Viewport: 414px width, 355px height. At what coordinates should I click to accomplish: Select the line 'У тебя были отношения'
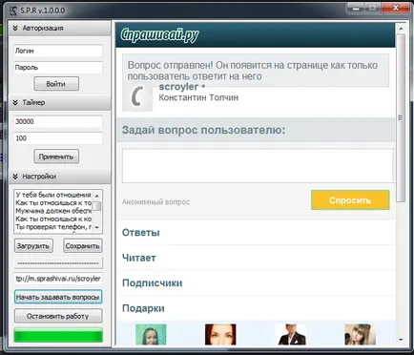click(53, 195)
